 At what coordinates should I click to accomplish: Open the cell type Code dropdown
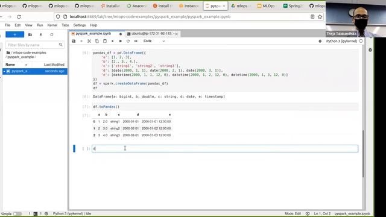(154, 41)
